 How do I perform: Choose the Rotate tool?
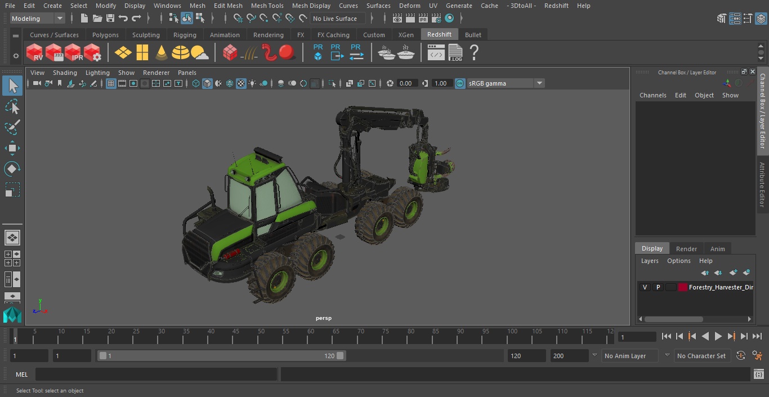point(12,169)
